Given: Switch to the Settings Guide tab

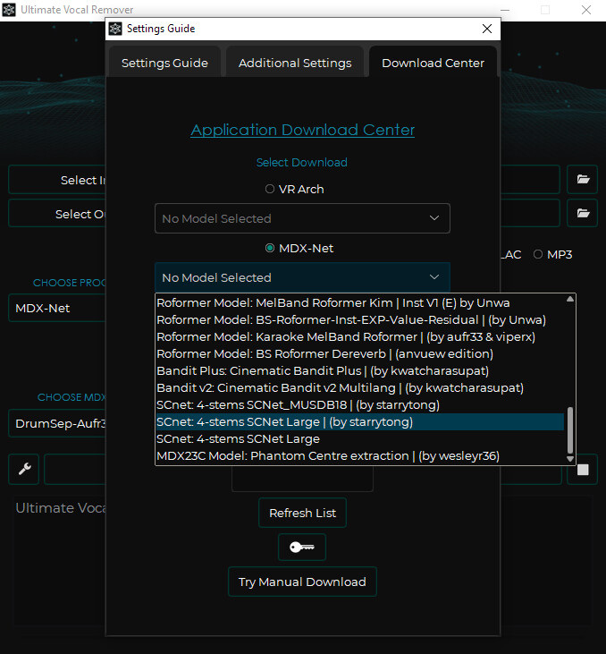Looking at the screenshot, I should point(164,63).
